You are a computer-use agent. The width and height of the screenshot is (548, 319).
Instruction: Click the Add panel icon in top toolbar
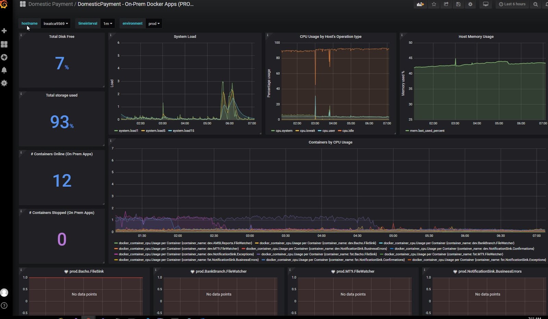point(421,4)
